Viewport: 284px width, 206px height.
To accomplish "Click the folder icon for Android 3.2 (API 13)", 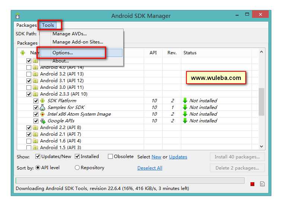I will click(35, 74).
